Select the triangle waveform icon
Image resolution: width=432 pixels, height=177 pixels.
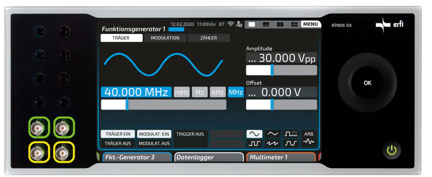(273, 134)
